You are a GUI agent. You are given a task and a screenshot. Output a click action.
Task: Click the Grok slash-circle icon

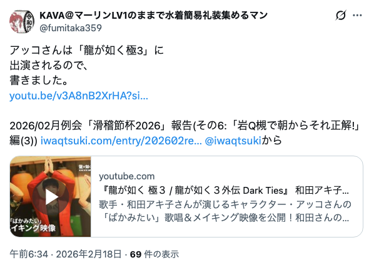click(341, 15)
